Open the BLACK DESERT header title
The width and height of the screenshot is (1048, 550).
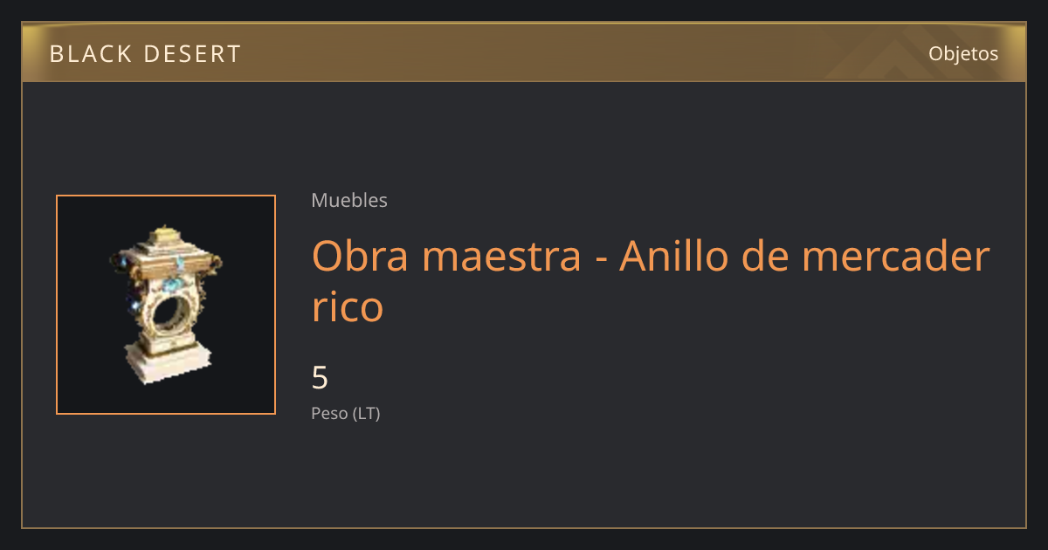point(145,54)
